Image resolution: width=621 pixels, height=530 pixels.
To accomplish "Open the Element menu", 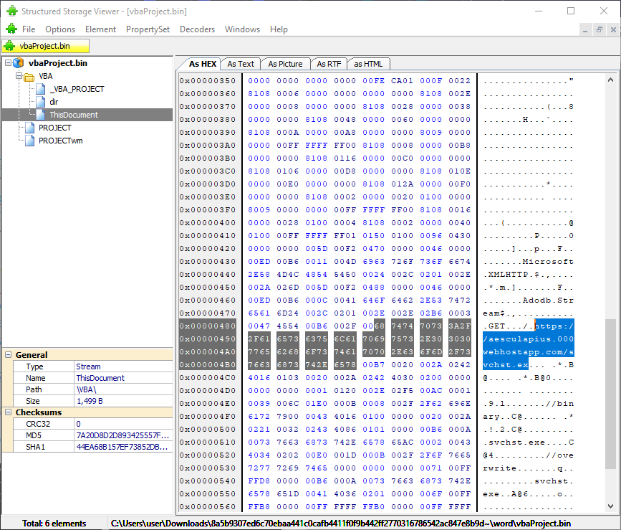I will coord(100,29).
